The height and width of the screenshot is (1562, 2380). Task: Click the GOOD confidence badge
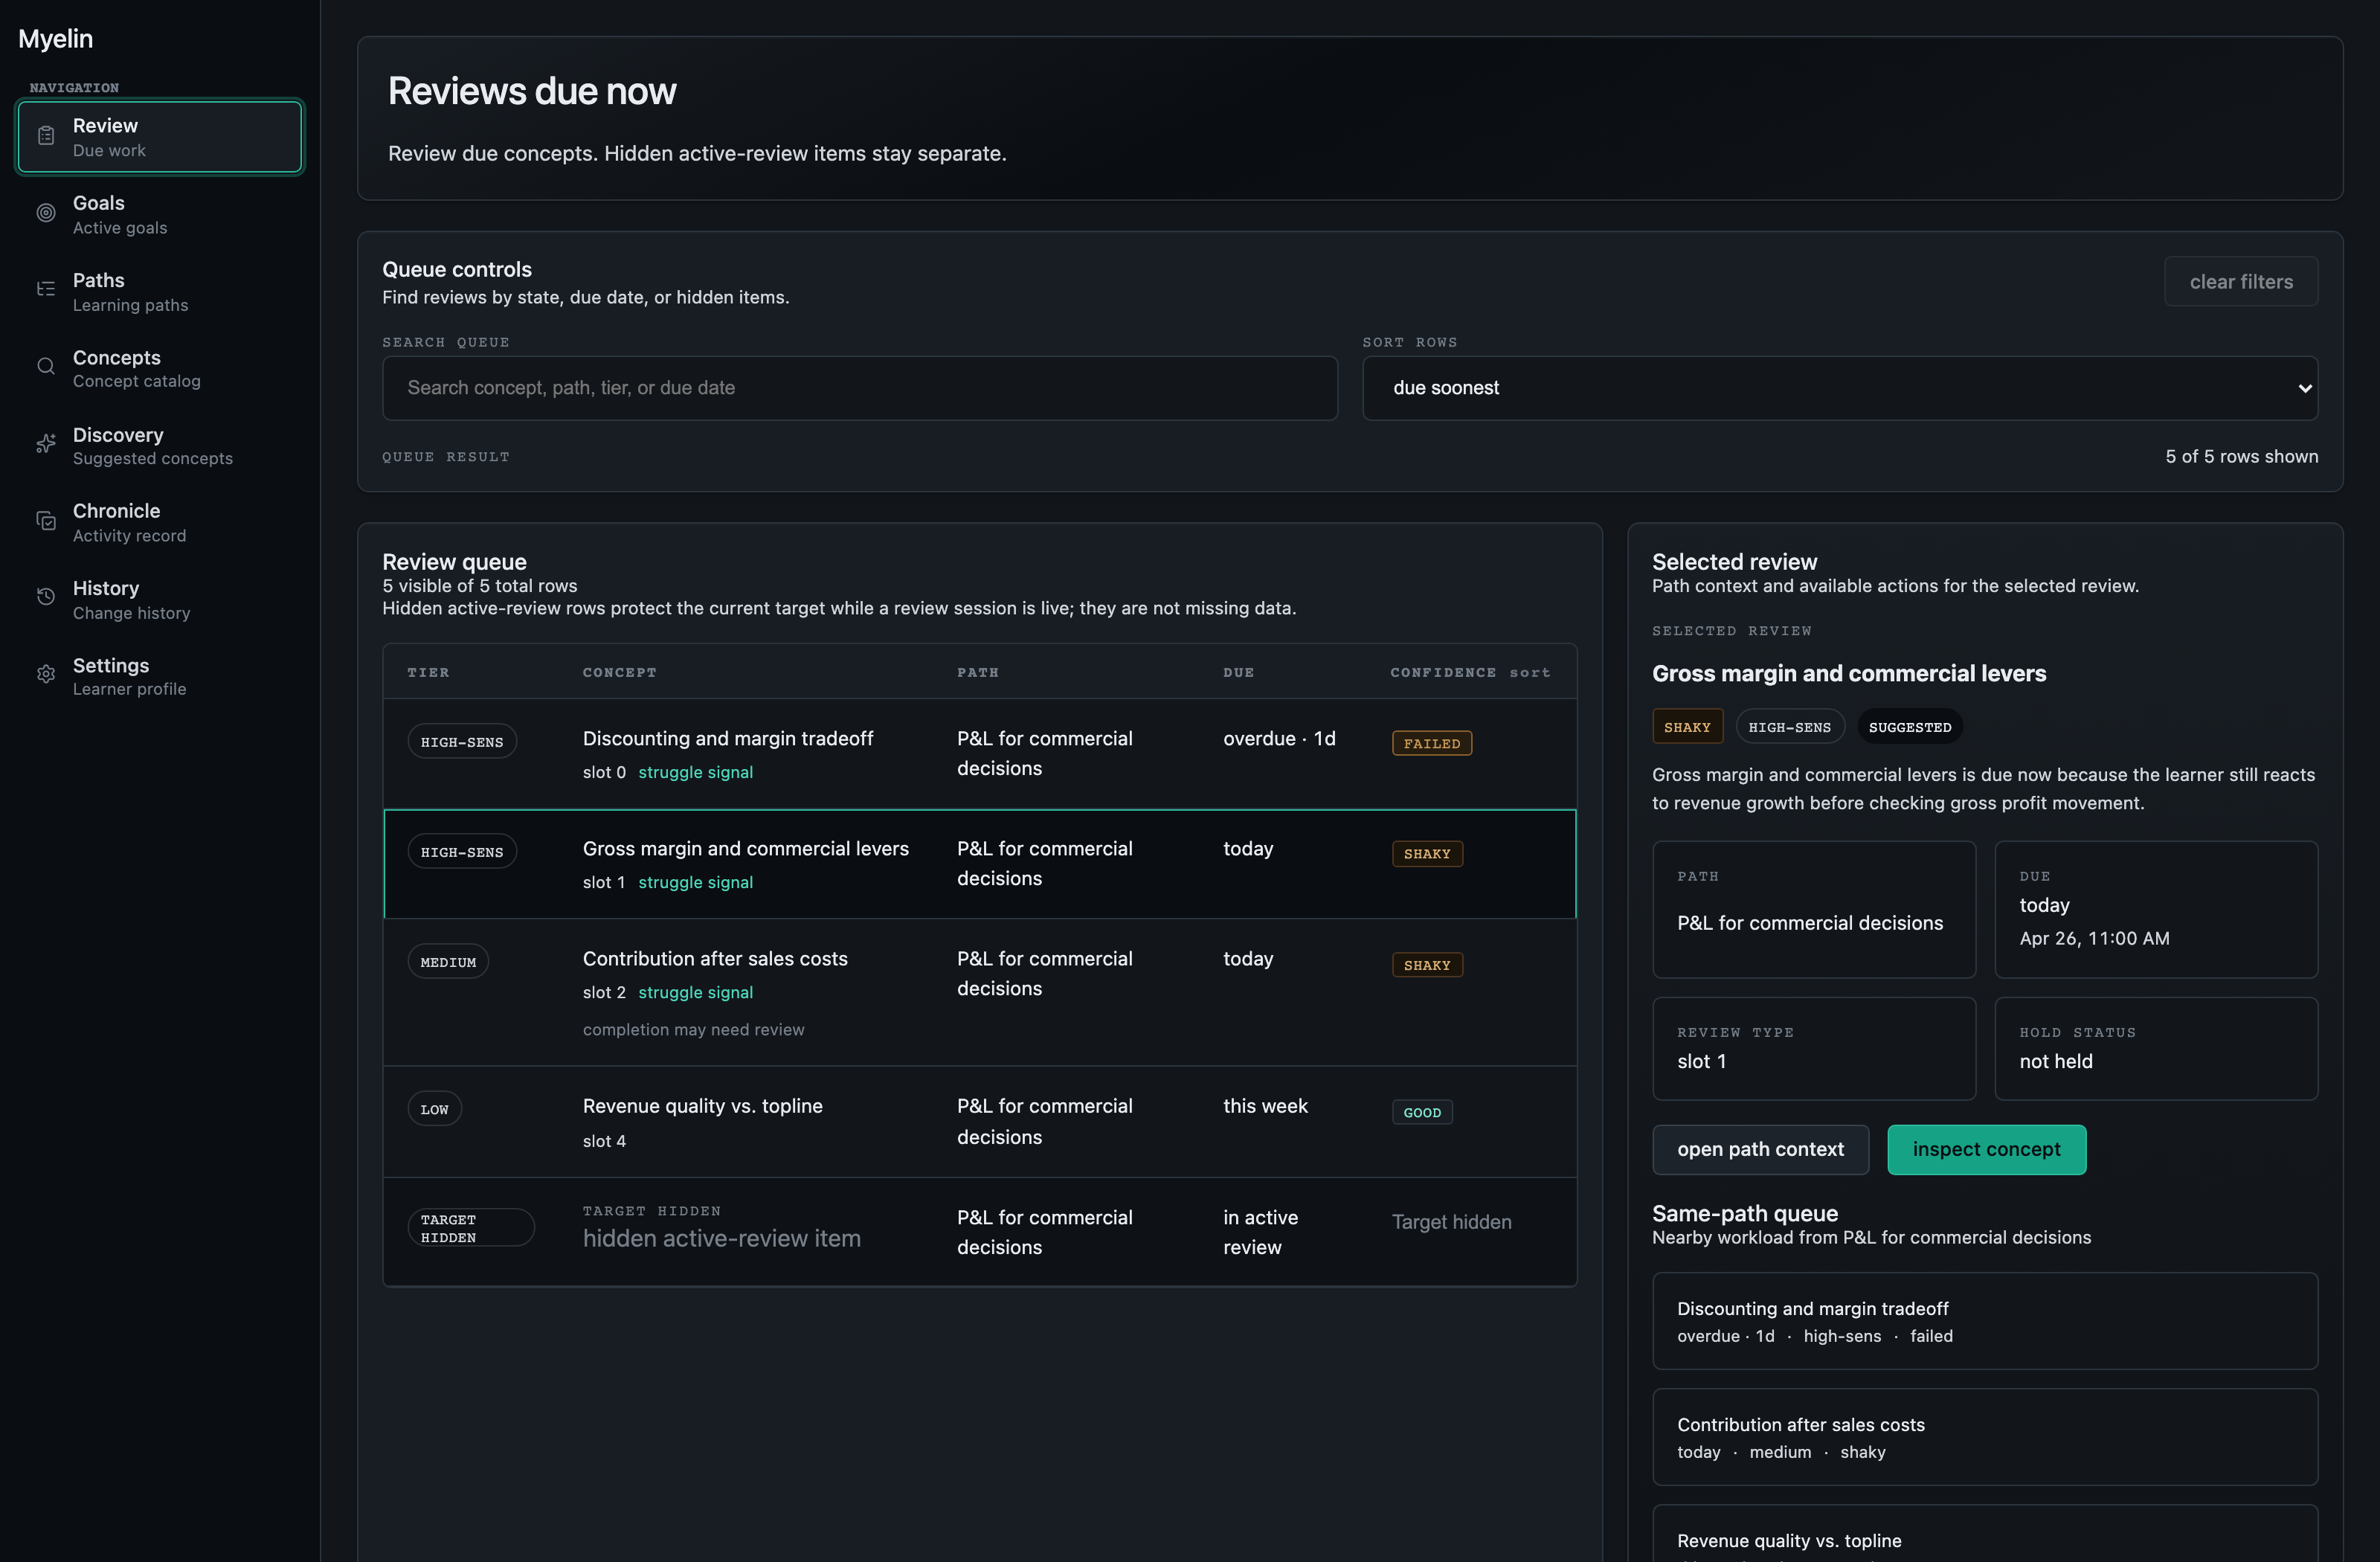(1422, 1112)
